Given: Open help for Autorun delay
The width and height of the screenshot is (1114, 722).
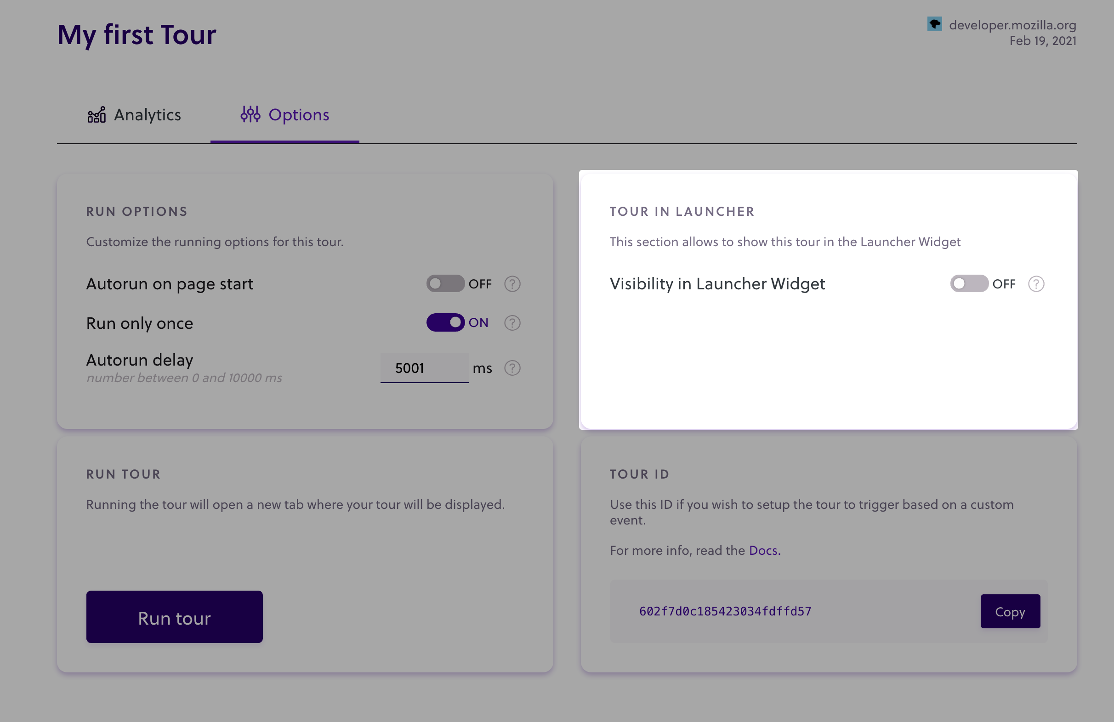Looking at the screenshot, I should click(x=512, y=368).
